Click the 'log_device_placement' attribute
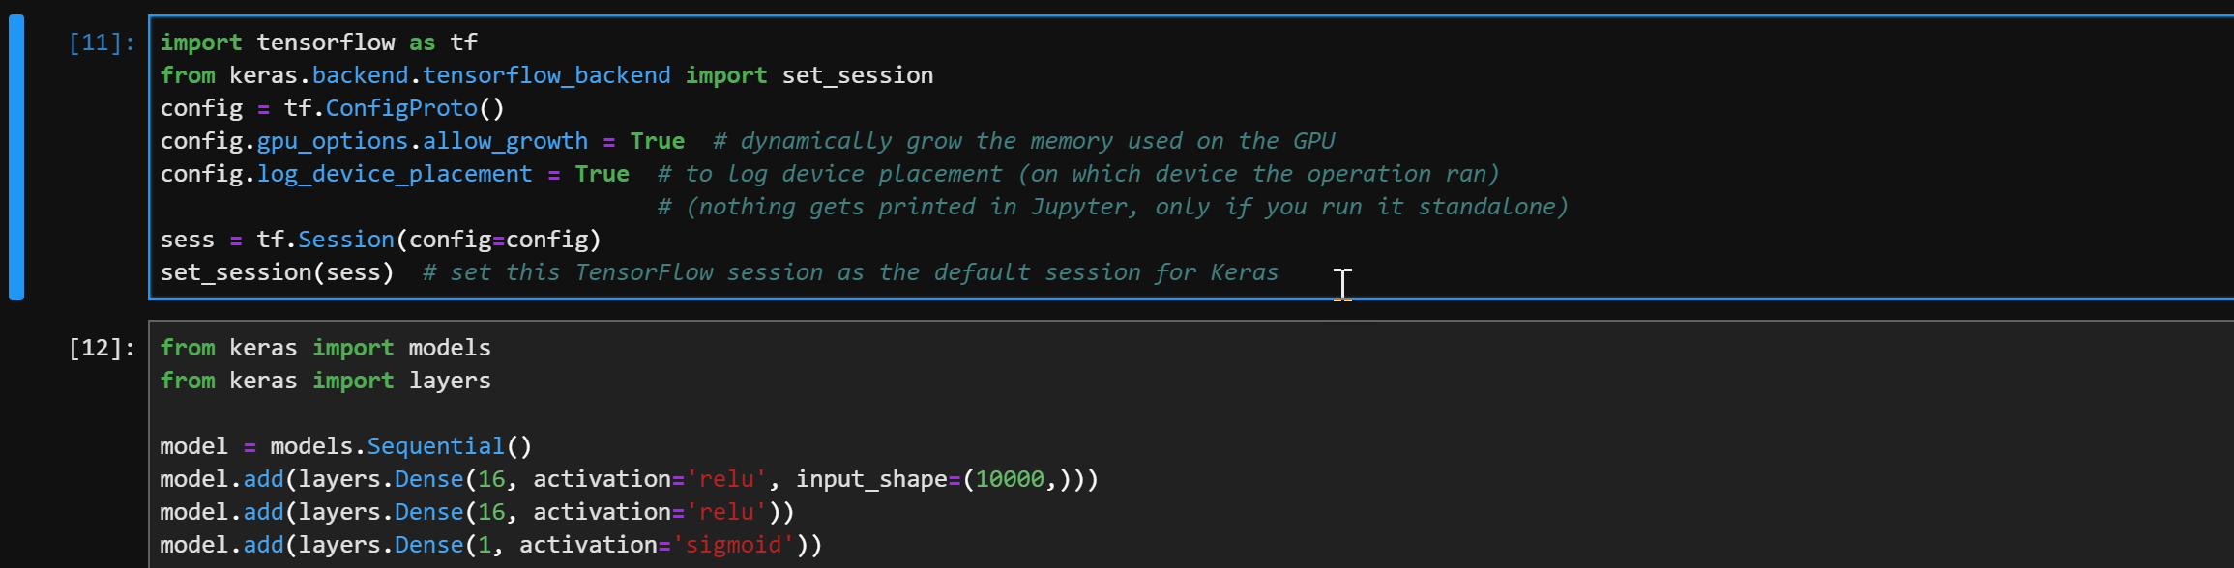 [394, 174]
